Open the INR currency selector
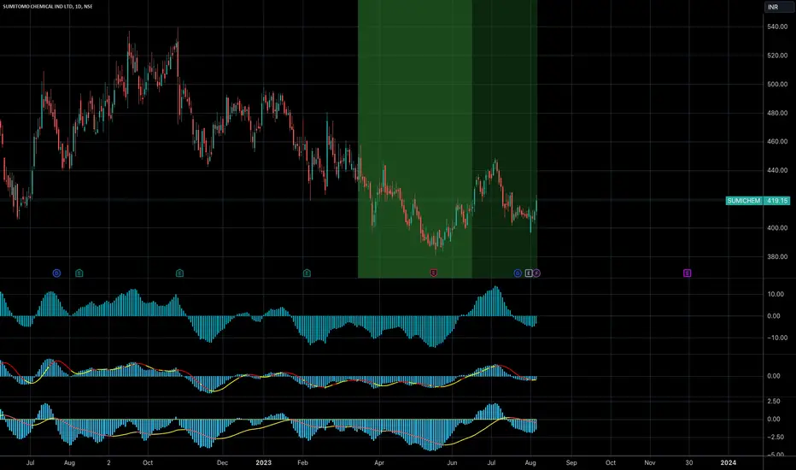Viewport: 796px width, 470px height. 779,7
